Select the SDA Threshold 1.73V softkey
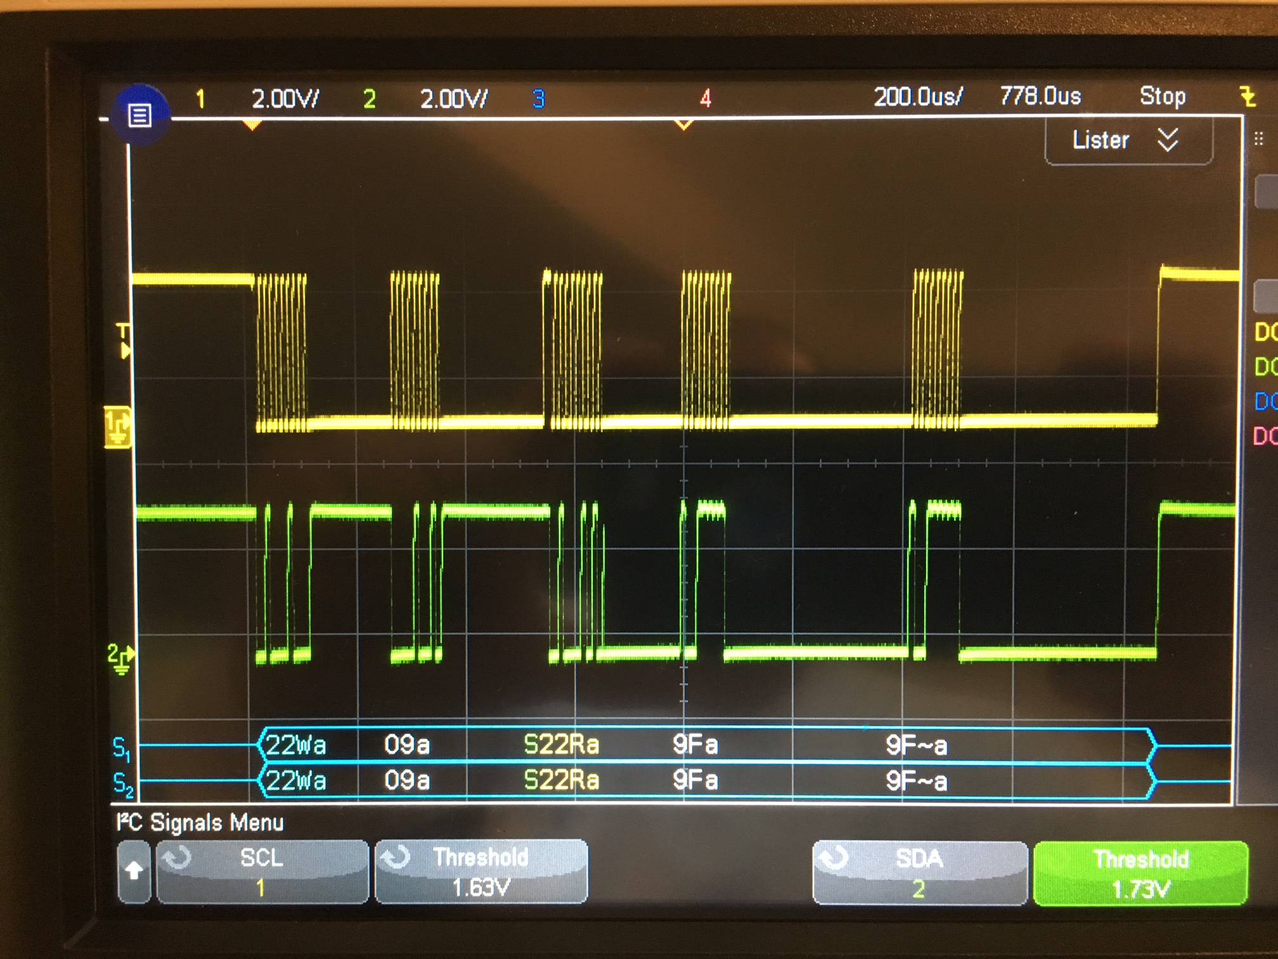 click(x=1140, y=873)
